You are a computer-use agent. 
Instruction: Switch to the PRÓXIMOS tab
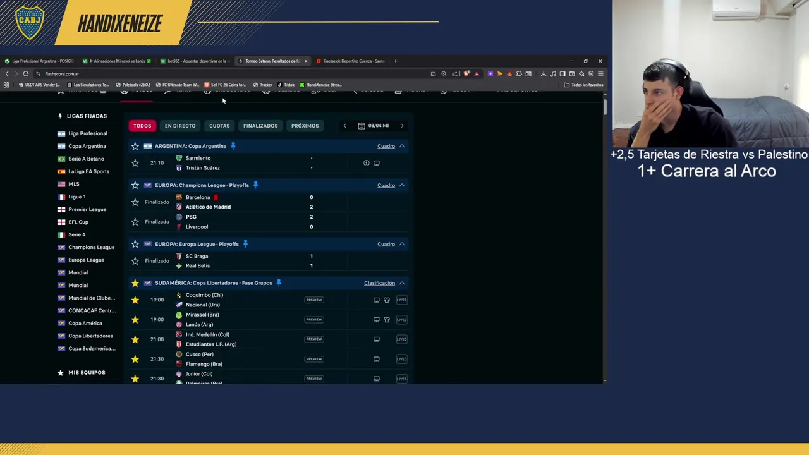[305, 126]
